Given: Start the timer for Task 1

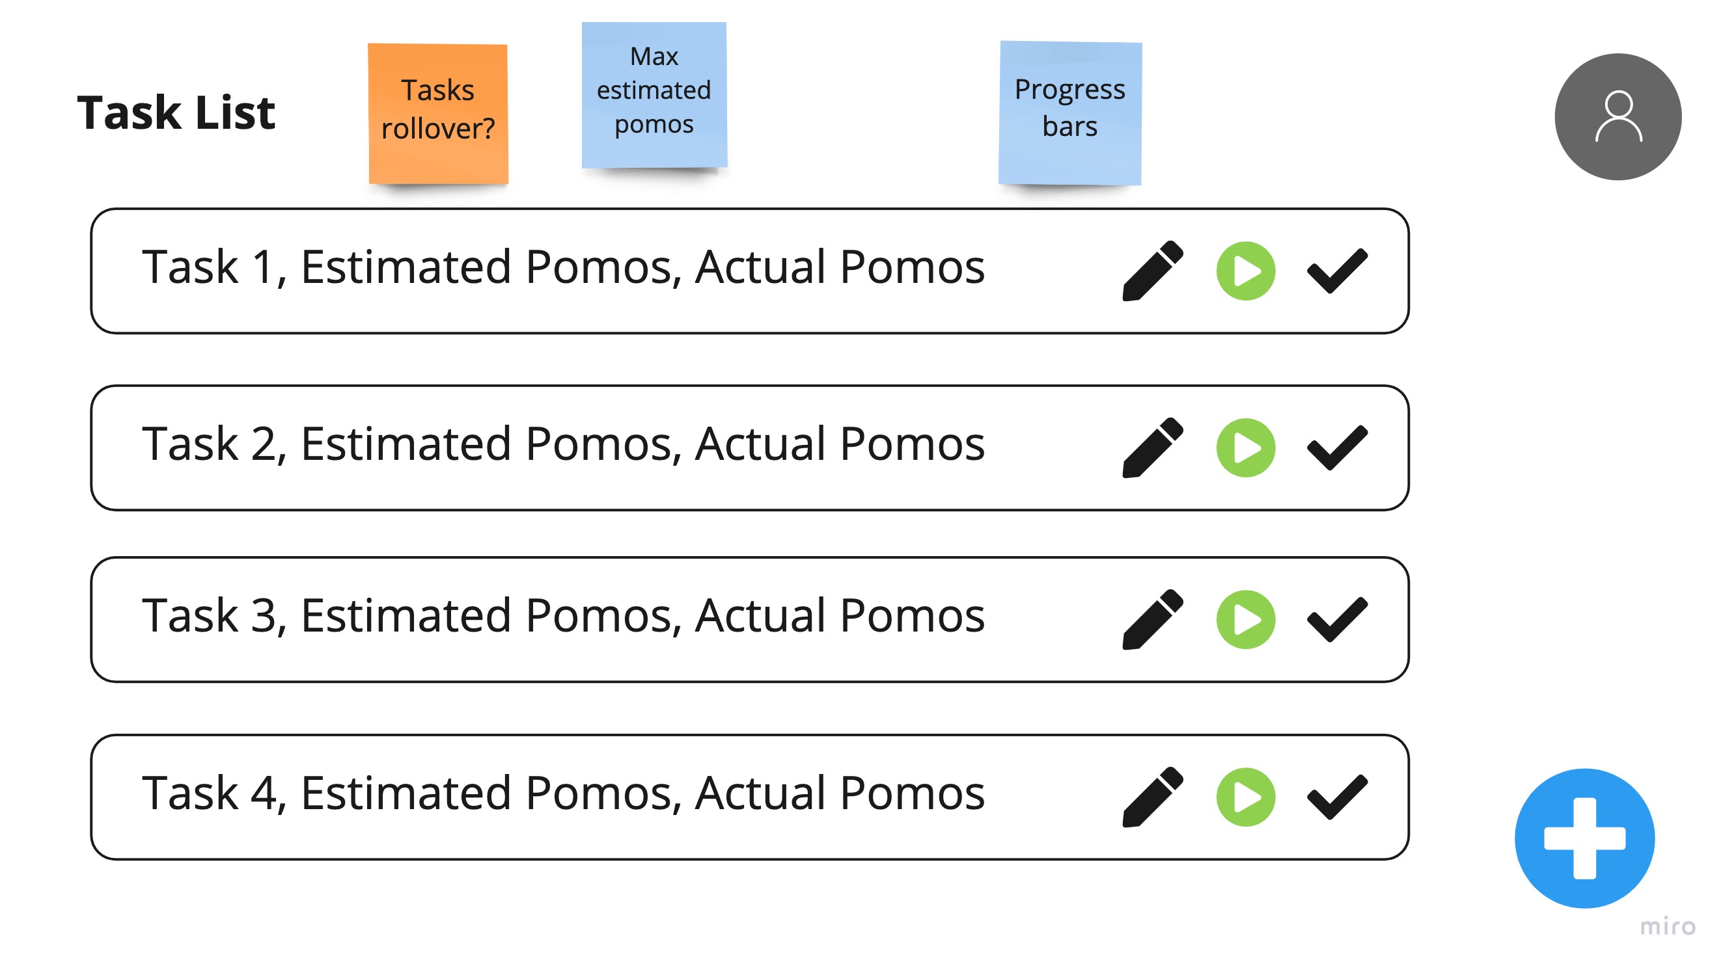Looking at the screenshot, I should coord(1245,271).
